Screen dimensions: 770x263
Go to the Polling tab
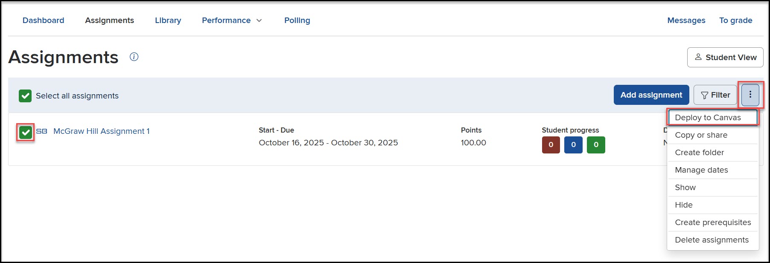297,20
